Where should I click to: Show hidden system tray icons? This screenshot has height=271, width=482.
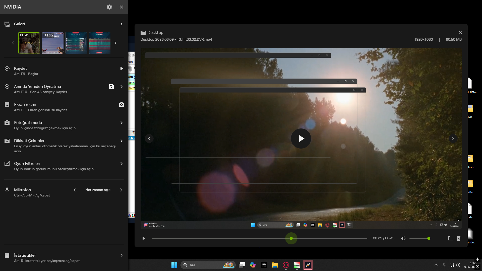[436, 265]
